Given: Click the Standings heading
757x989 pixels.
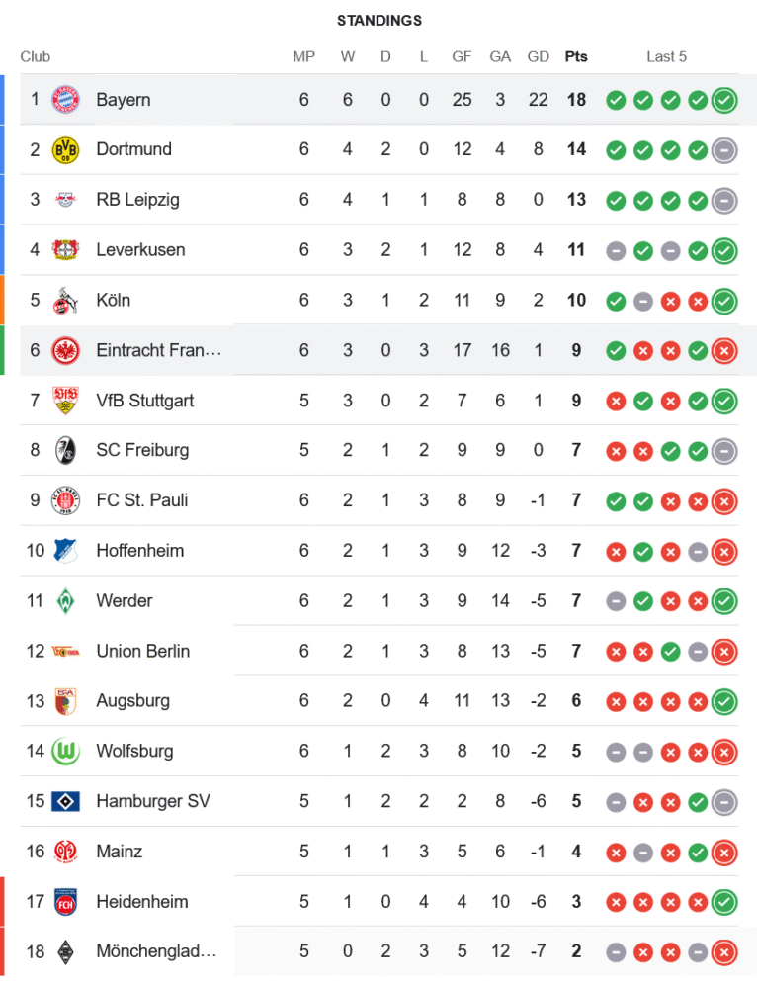Looking at the screenshot, I should (x=378, y=20).
